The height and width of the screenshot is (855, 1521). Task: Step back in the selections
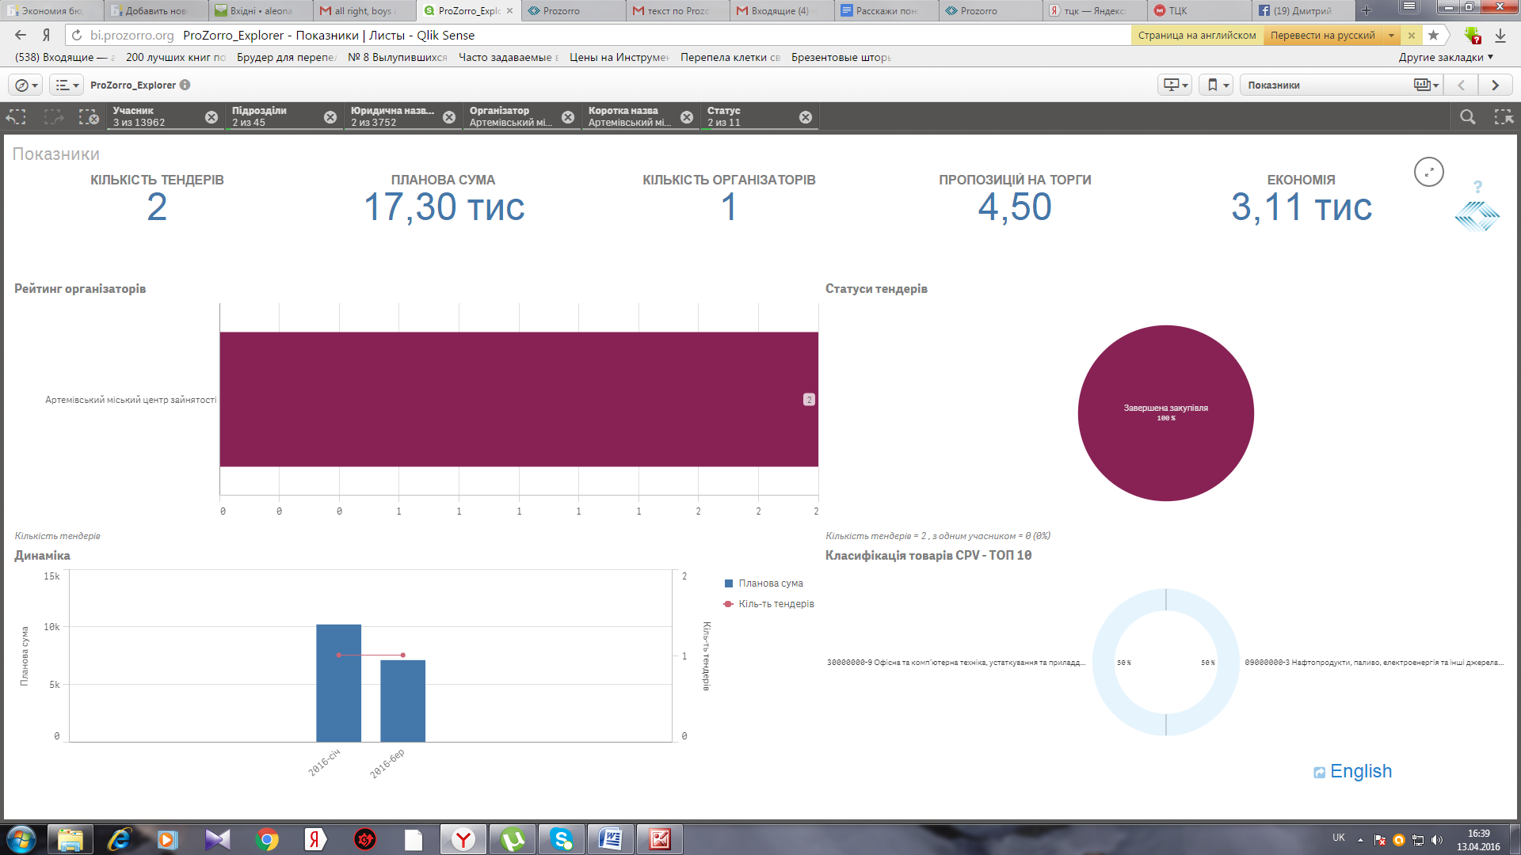click(x=17, y=117)
